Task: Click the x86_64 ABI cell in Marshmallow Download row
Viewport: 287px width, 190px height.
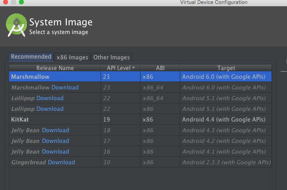Action: pyautogui.click(x=160, y=87)
